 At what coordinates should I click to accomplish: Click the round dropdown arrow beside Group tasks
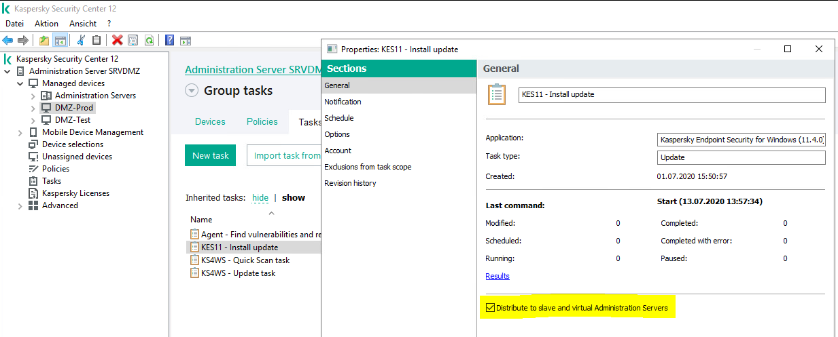191,91
